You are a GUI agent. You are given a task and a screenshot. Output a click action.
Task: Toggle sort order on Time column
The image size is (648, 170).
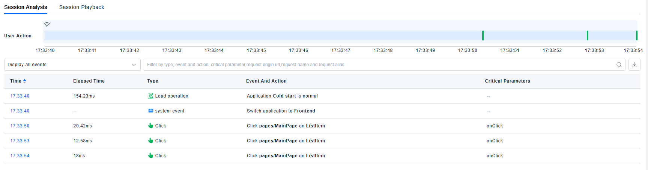[x=25, y=81]
